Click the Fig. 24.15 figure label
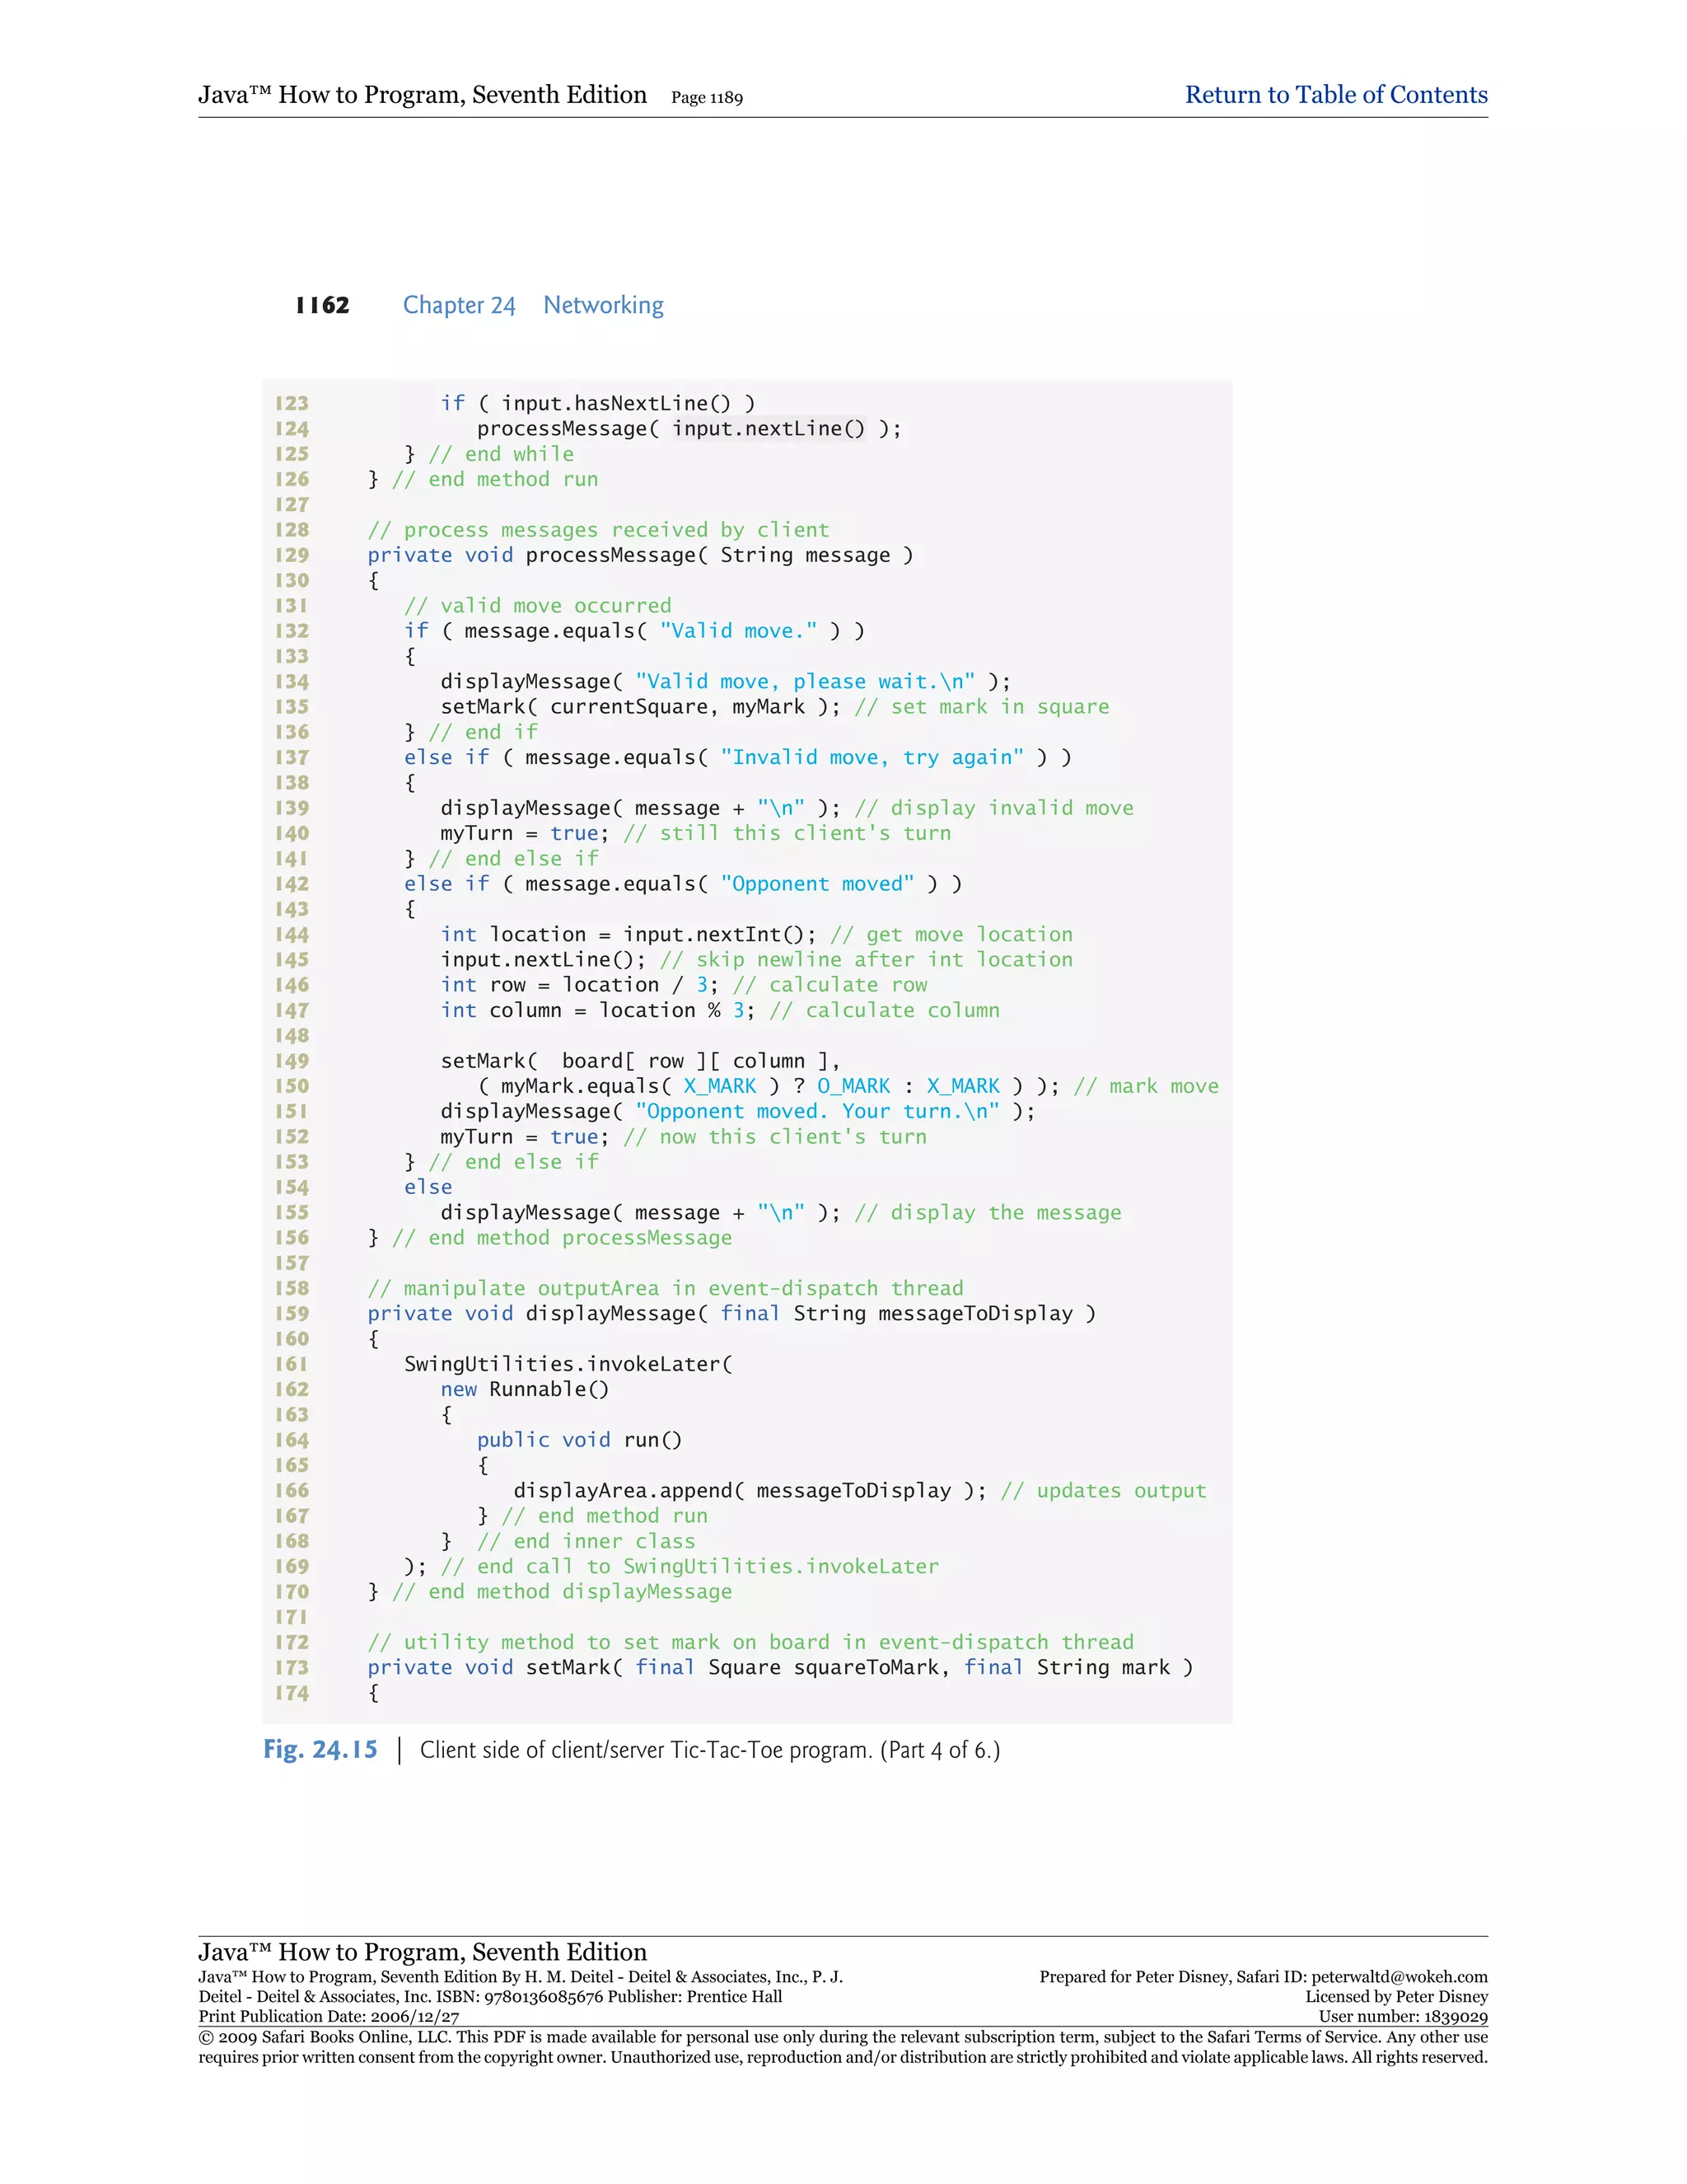Viewport: 1687px width, 2184px height. click(320, 1749)
